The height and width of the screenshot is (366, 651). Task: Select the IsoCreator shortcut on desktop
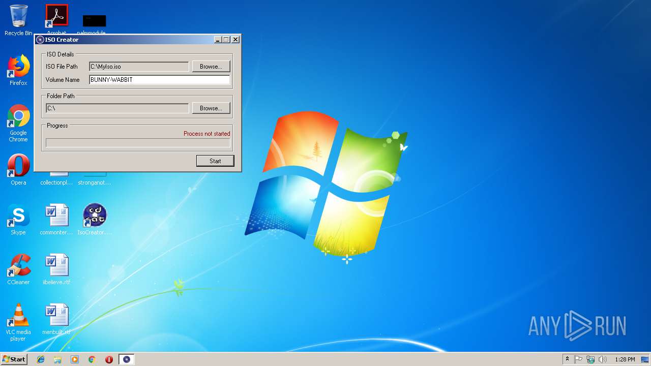(94, 220)
